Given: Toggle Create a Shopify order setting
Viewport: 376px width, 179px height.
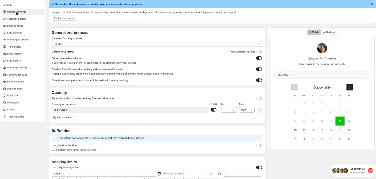Looking at the screenshot, I should coord(259,69).
